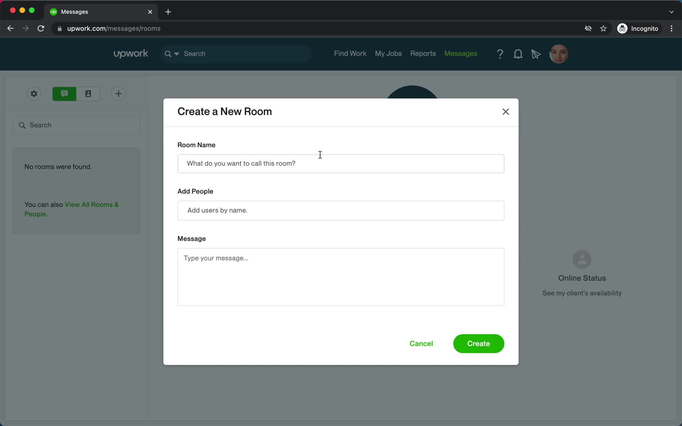Click My Jobs navigation tab
The width and height of the screenshot is (682, 426).
pos(388,54)
